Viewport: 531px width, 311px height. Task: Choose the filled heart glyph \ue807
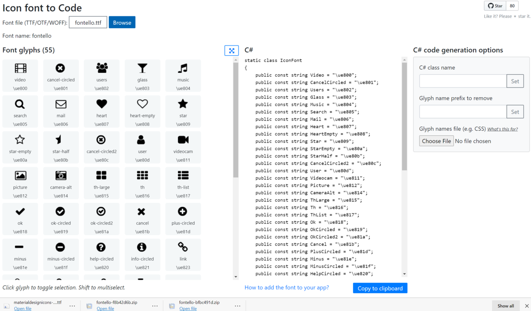(x=102, y=111)
